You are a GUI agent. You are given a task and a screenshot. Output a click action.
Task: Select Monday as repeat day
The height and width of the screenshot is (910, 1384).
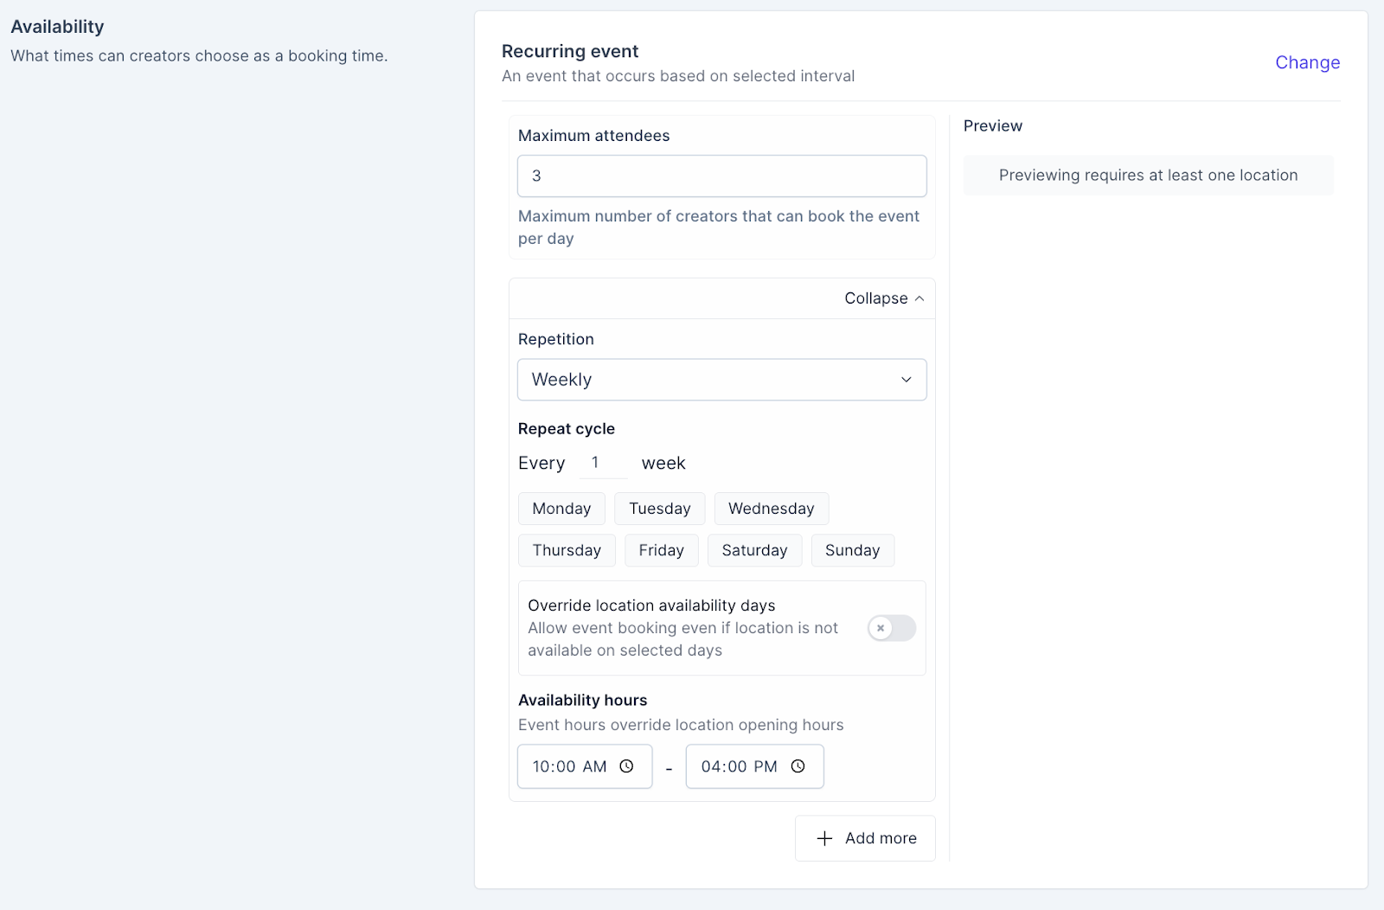tap(561, 509)
